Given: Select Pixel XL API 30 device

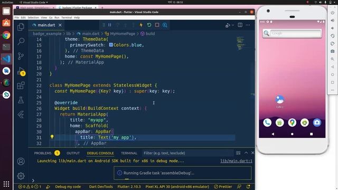Looking at the screenshot, I should (177, 186).
